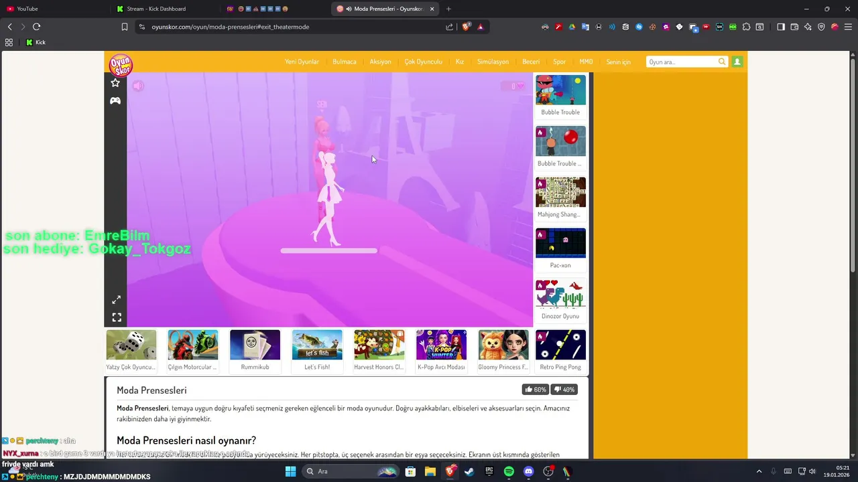Viewport: 858px width, 482px height.
Task: Open Kick bookmark in bookmarks bar
Action: pos(36,42)
